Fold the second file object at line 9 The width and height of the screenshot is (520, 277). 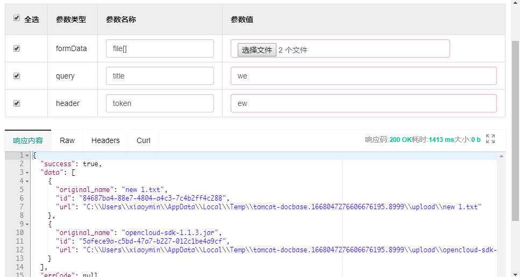[27, 224]
